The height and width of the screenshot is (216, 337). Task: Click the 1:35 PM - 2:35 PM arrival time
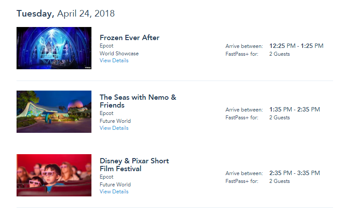pyautogui.click(x=295, y=110)
